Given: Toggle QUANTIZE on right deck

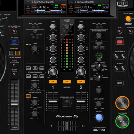Looking at the screenshot, I should (130, 31).
